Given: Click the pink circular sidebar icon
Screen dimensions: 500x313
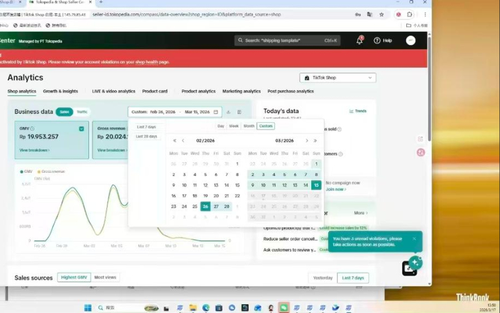Looking at the screenshot, I should click(x=421, y=152).
